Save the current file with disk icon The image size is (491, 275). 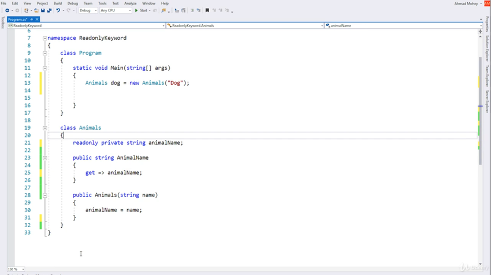tap(43, 10)
